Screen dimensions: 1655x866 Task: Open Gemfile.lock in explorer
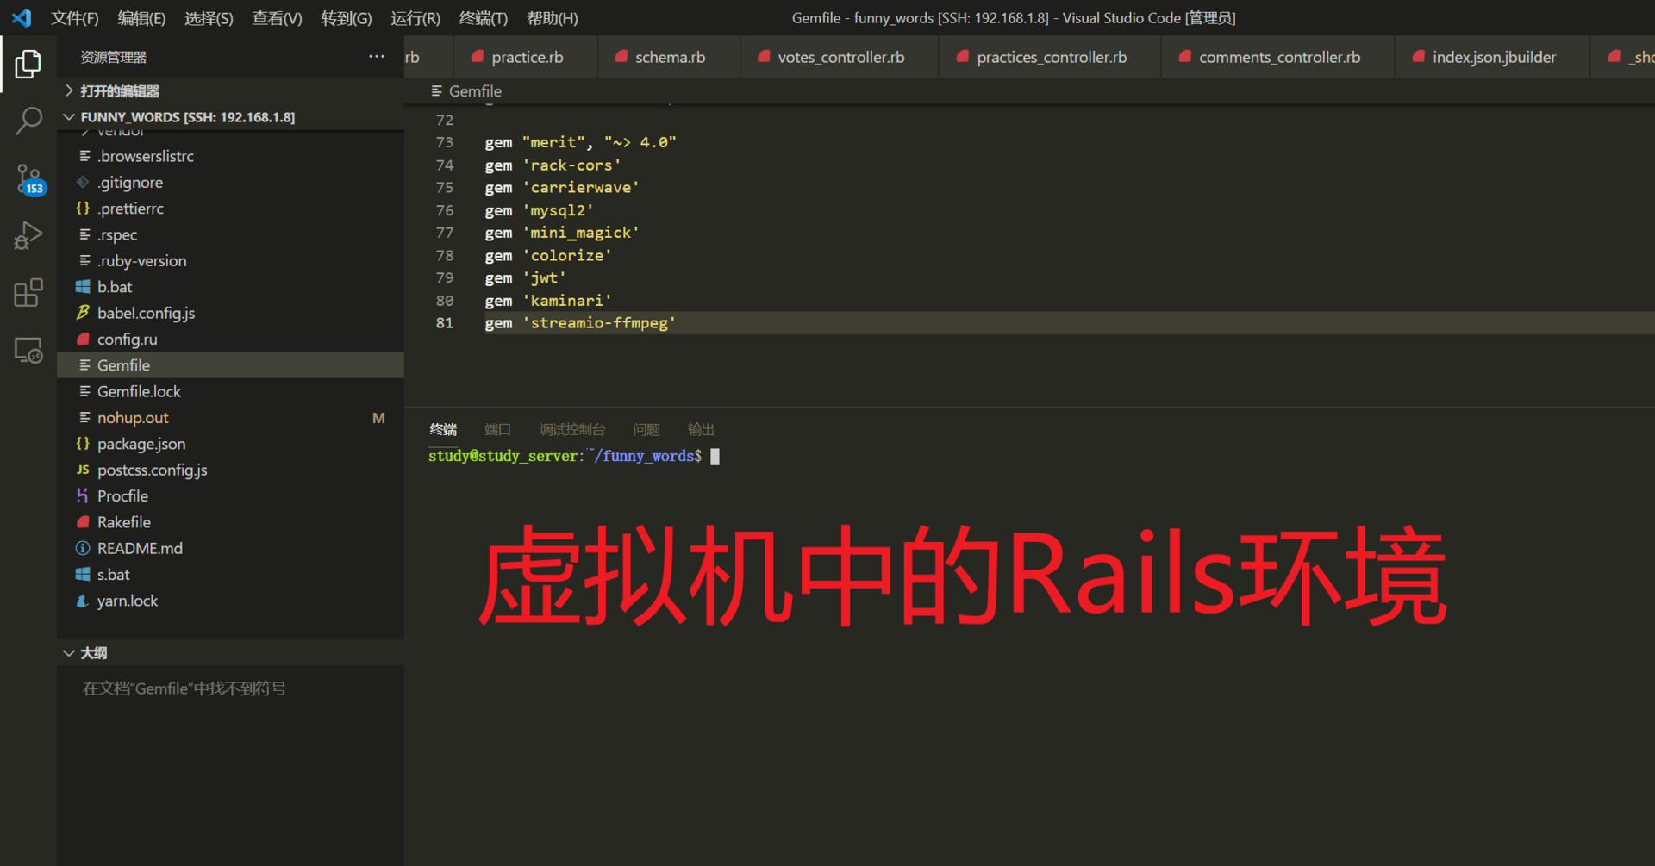click(231, 391)
